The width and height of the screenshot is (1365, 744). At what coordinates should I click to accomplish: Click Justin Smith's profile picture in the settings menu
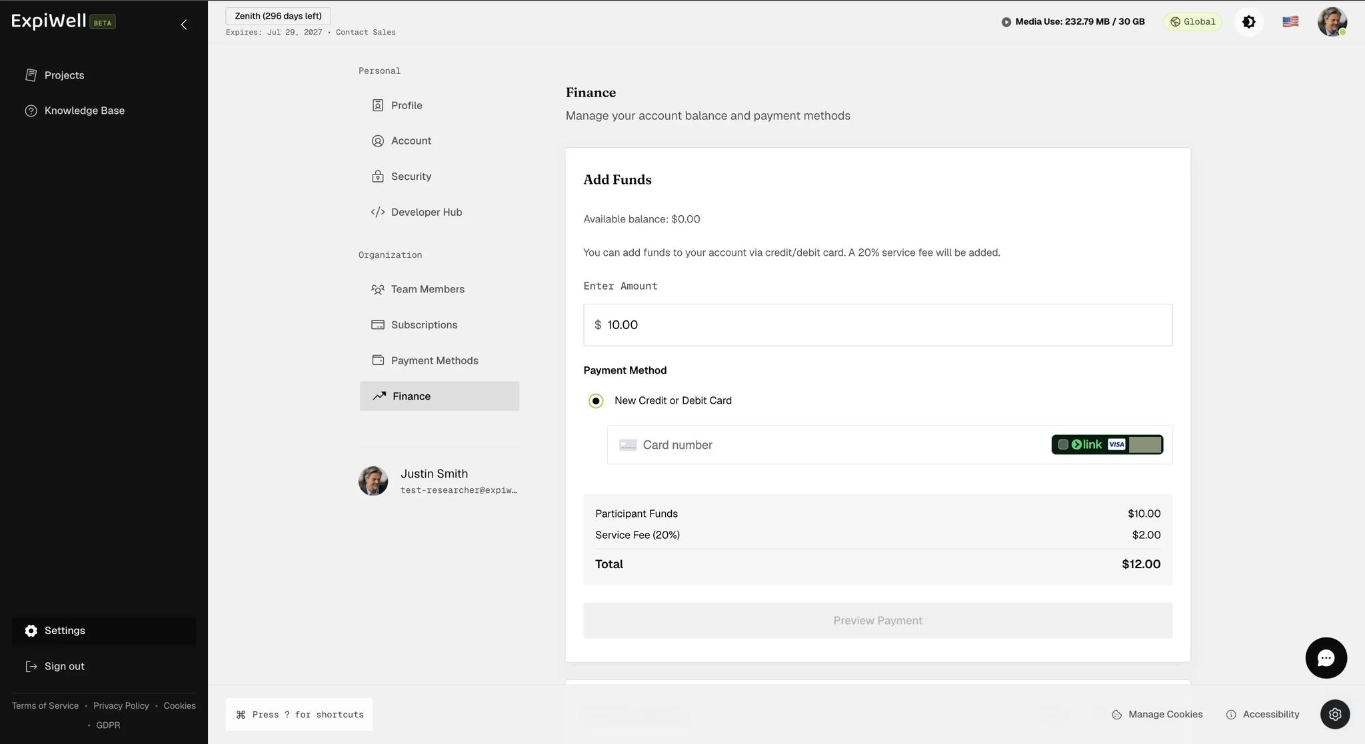point(373,481)
